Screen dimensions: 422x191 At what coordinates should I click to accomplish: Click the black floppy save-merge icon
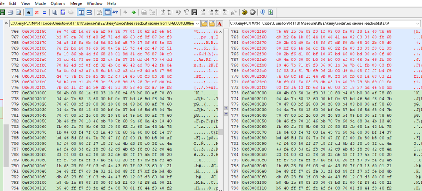[x=194, y=12]
